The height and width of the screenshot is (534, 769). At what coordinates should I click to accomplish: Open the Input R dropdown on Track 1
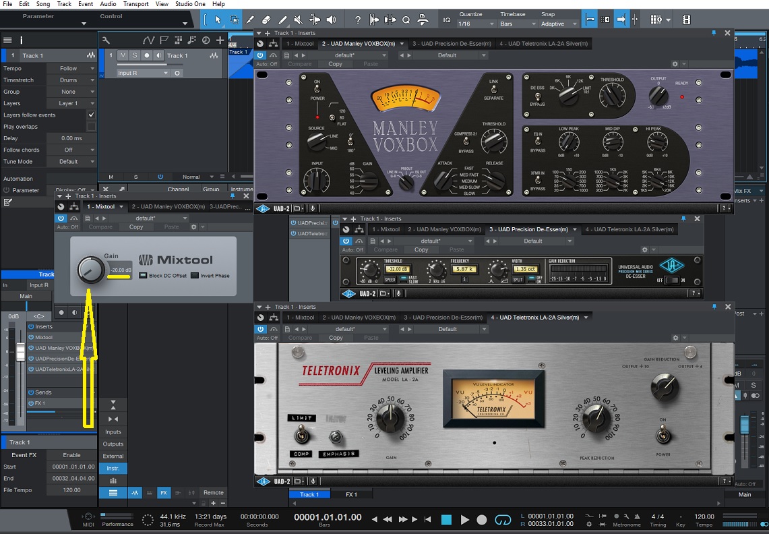143,73
